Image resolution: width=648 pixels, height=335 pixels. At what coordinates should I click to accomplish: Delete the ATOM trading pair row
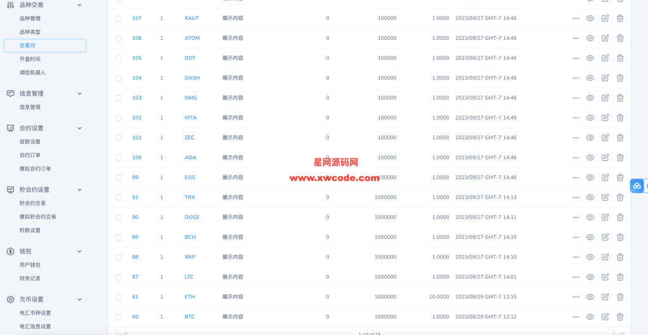(x=620, y=38)
